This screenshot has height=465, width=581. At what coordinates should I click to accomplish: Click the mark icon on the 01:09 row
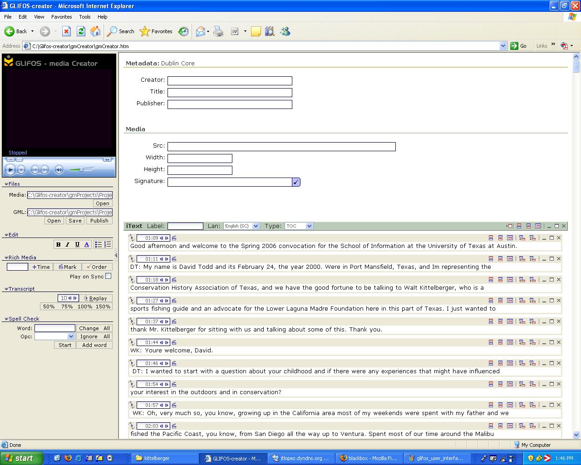pyautogui.click(x=174, y=238)
